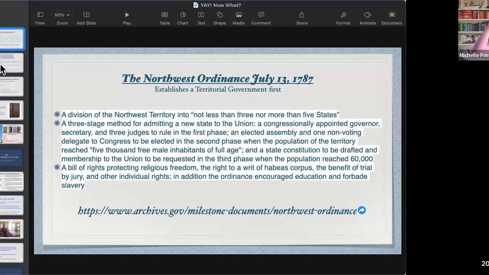The width and height of the screenshot is (489, 275).
Task: Click bullet about bill of rights
Action: [x=217, y=176]
